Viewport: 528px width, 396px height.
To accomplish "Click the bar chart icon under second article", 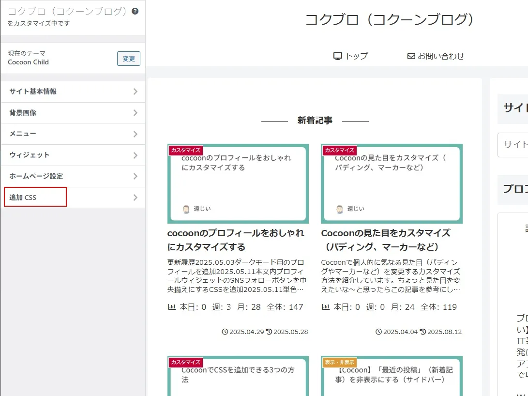I will point(325,307).
